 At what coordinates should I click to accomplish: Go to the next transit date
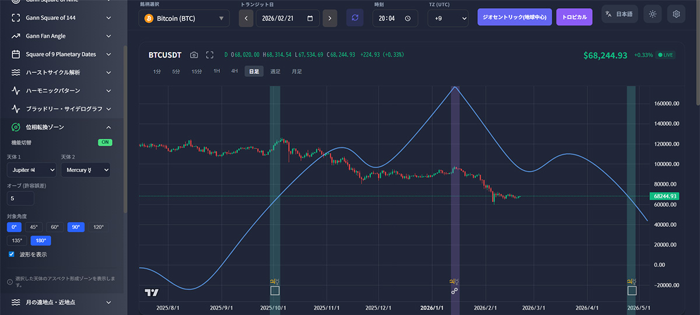tap(330, 18)
